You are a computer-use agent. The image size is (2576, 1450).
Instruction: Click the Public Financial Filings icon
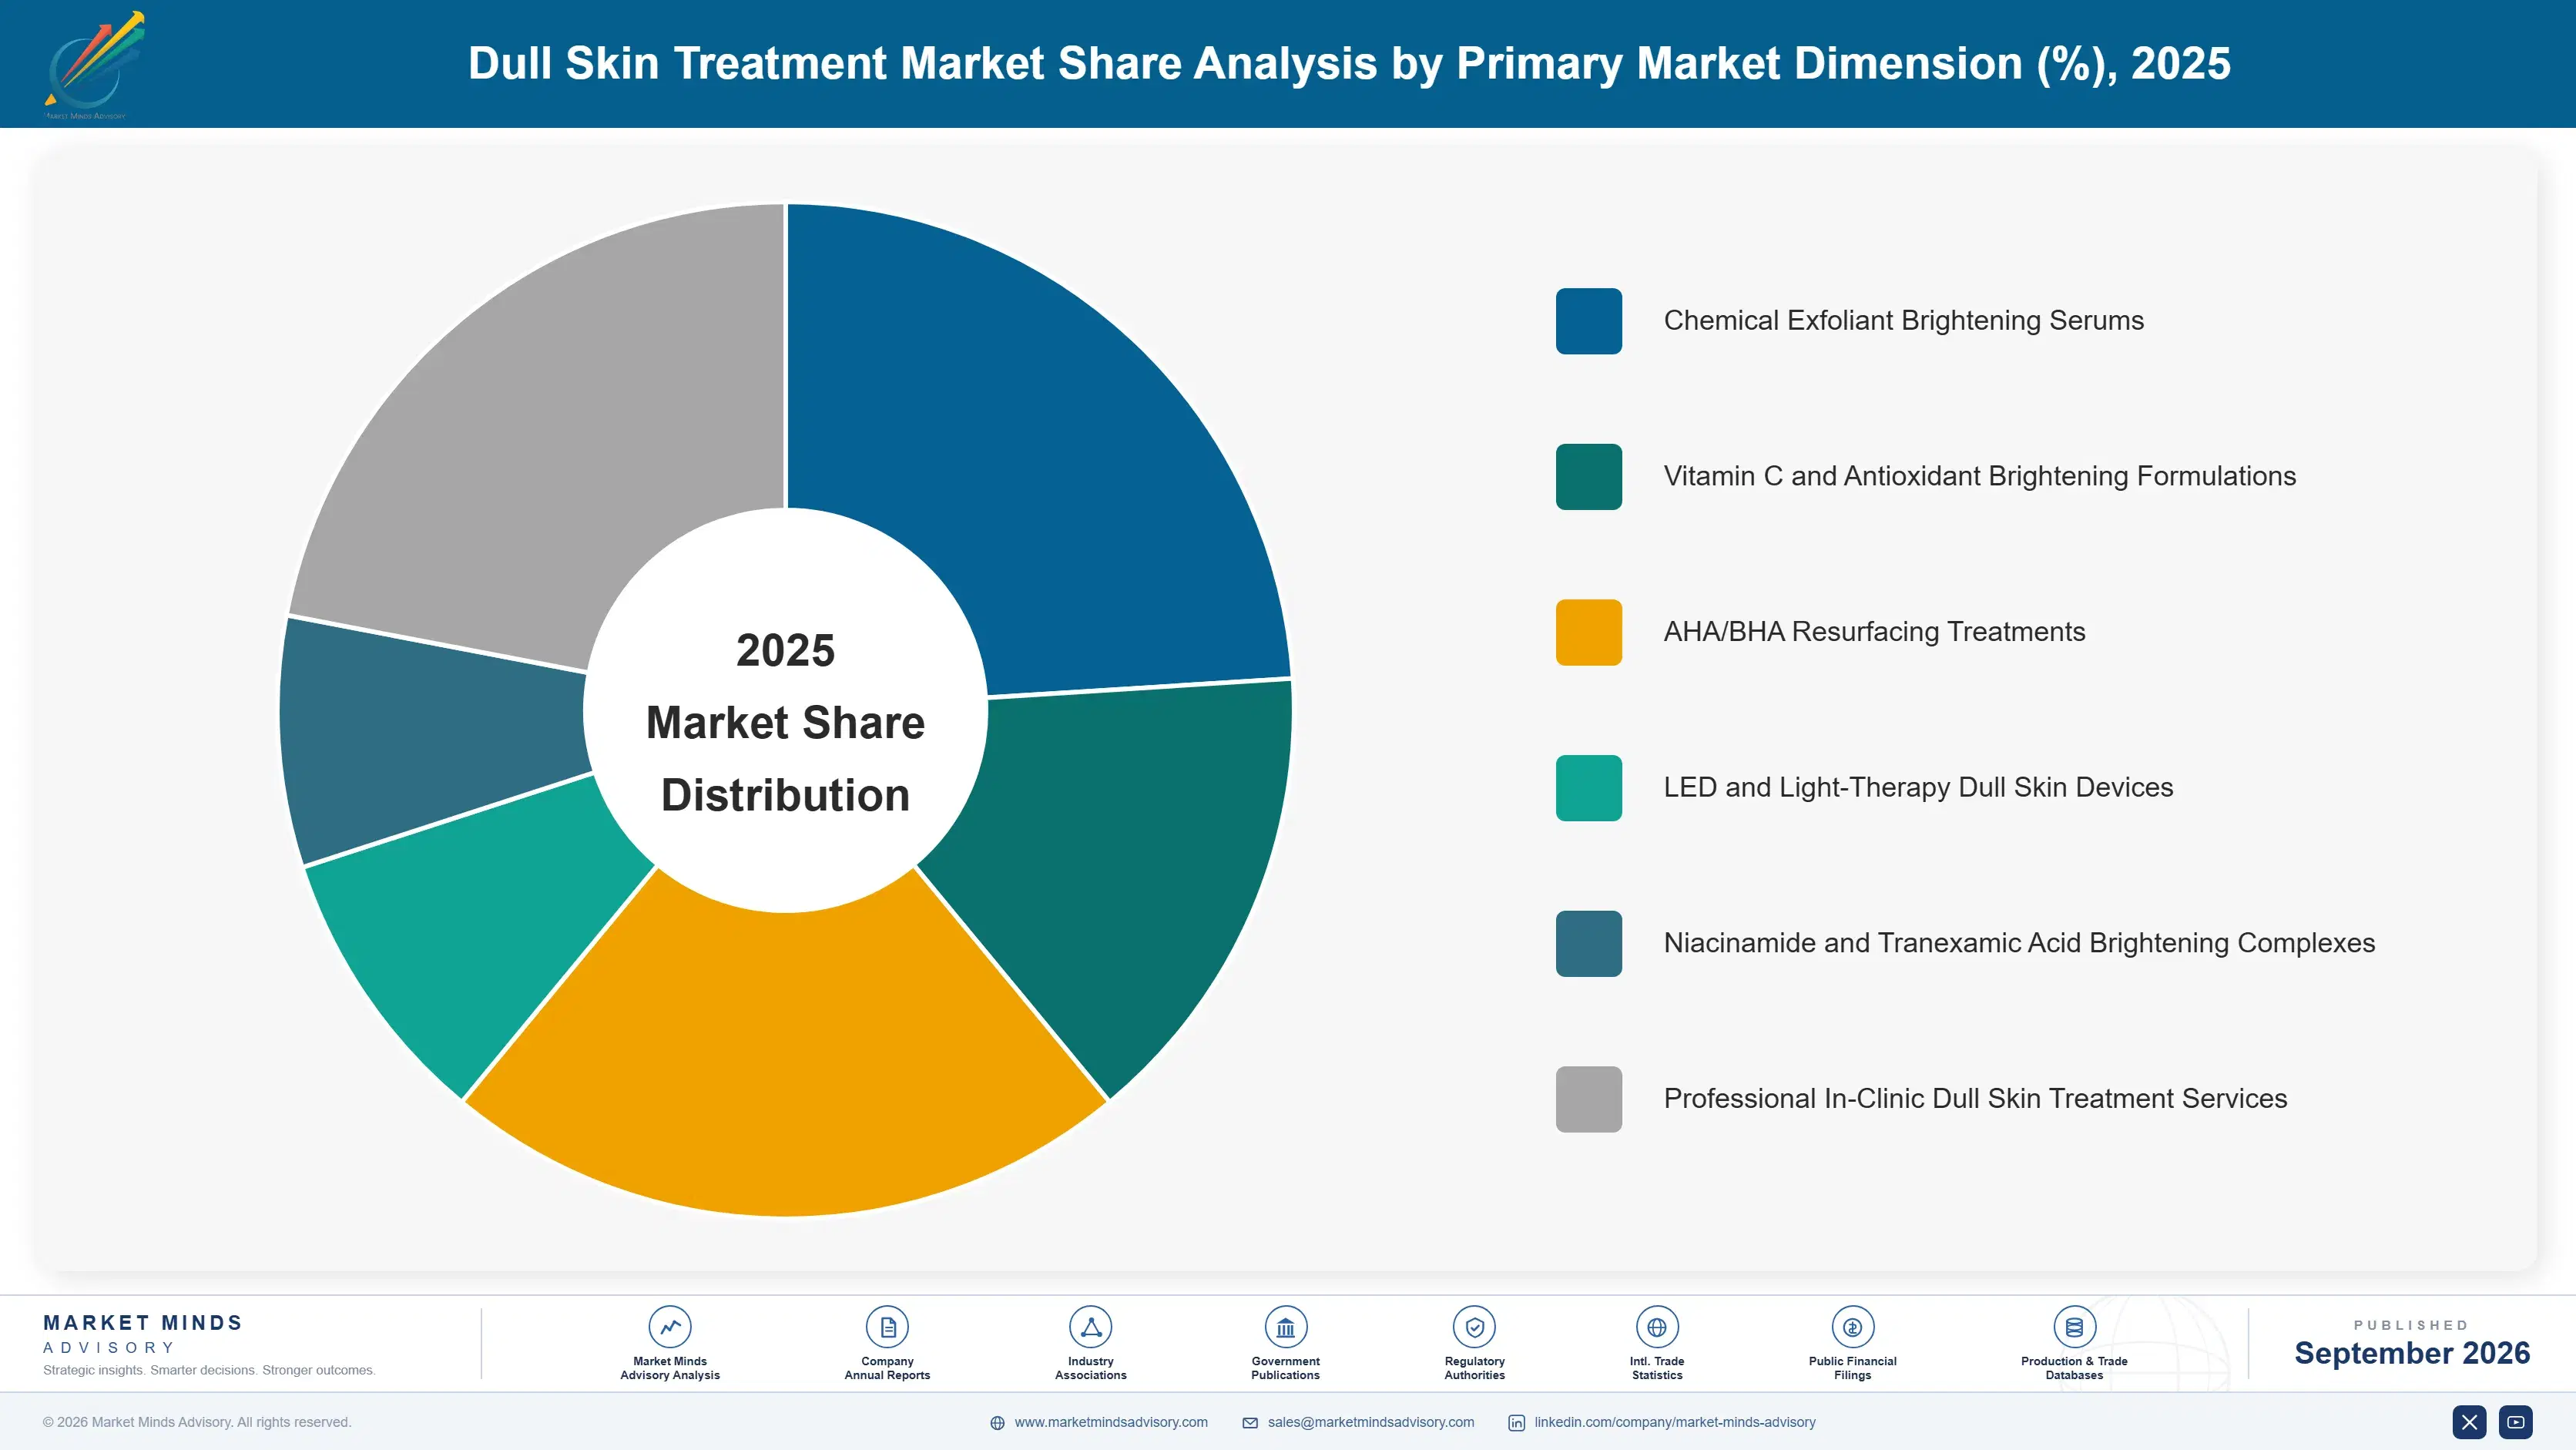click(1852, 1327)
